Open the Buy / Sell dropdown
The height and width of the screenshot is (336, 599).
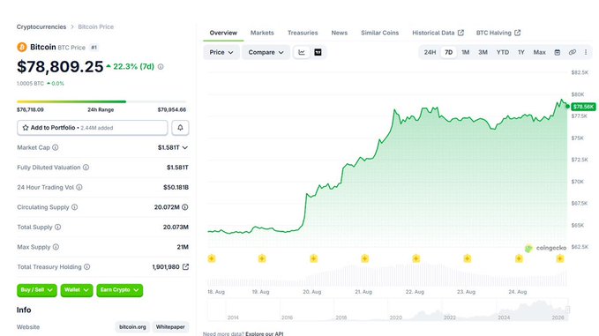[37, 290]
